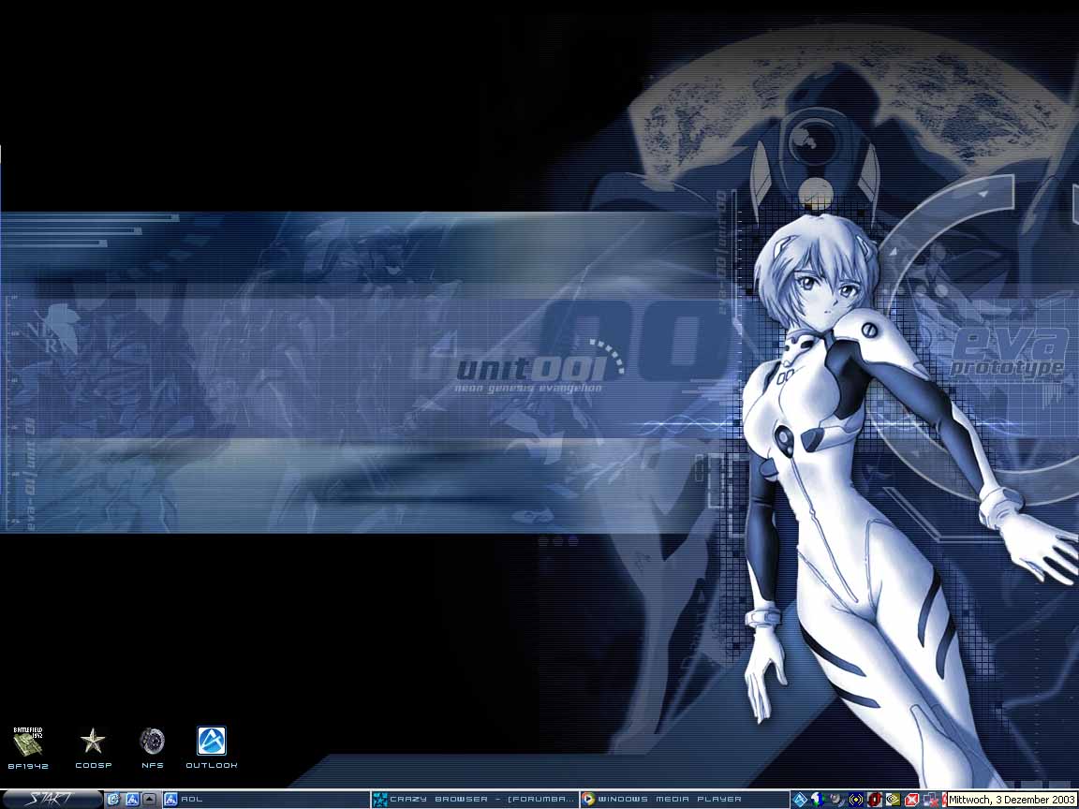The height and width of the screenshot is (809, 1079).
Task: Open the AOL triangle tray icon
Action: (x=800, y=800)
